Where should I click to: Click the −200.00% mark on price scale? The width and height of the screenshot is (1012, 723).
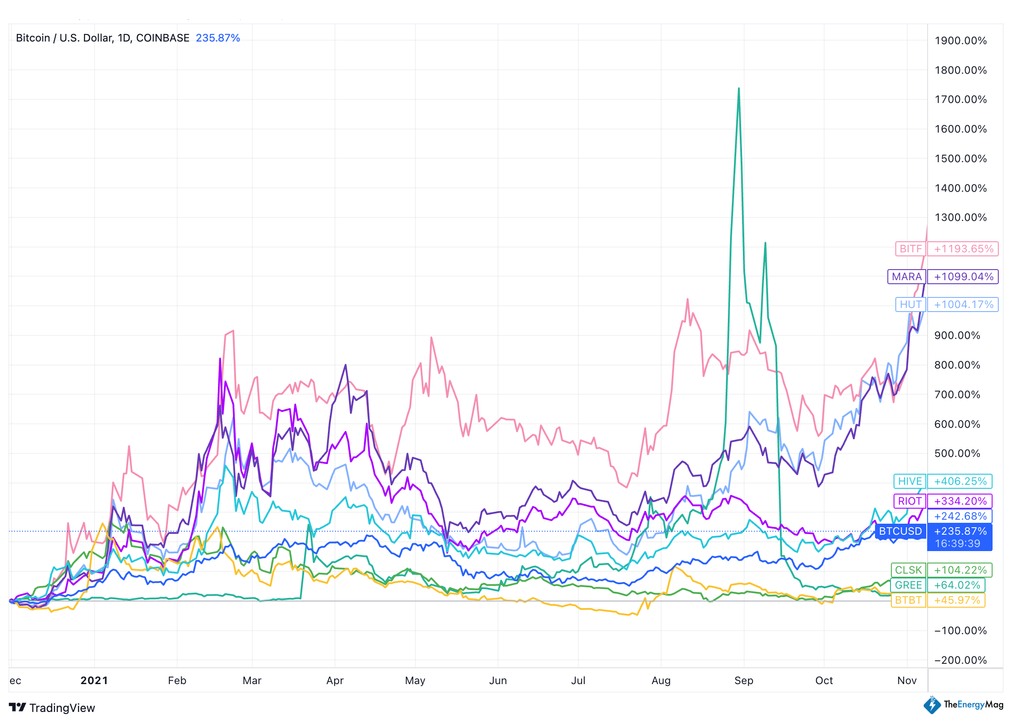coord(960,660)
